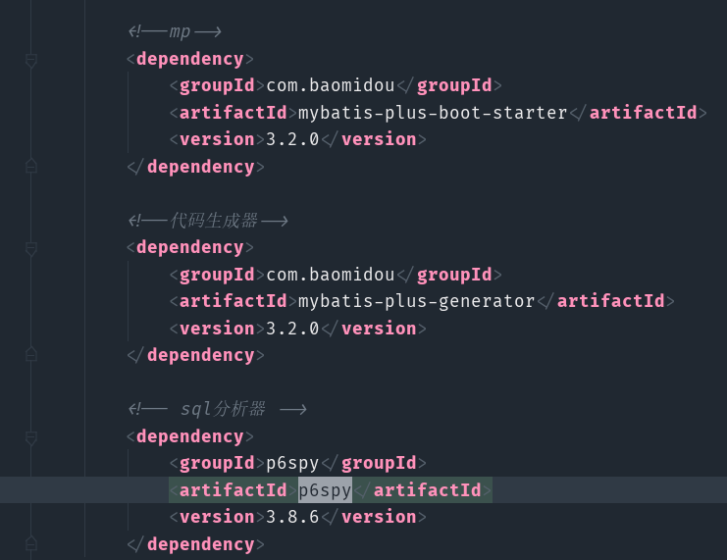The height and width of the screenshot is (560, 727).
Task: Click '3.2.0' version below mybatis-plus-boot-starter
Action: pos(292,139)
